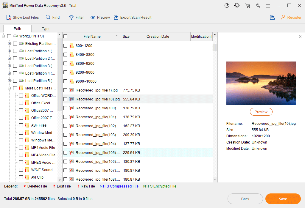Click the orange Save button
The width and height of the screenshot is (305, 208).
click(283, 199)
